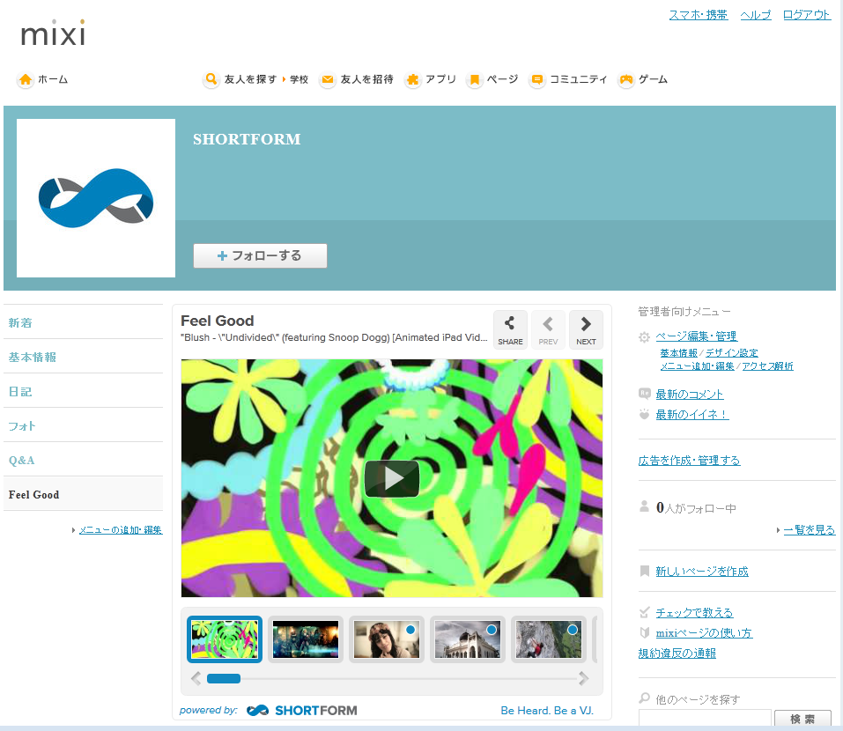Open the 最新のコメント link
The image size is (843, 731).
pos(689,394)
